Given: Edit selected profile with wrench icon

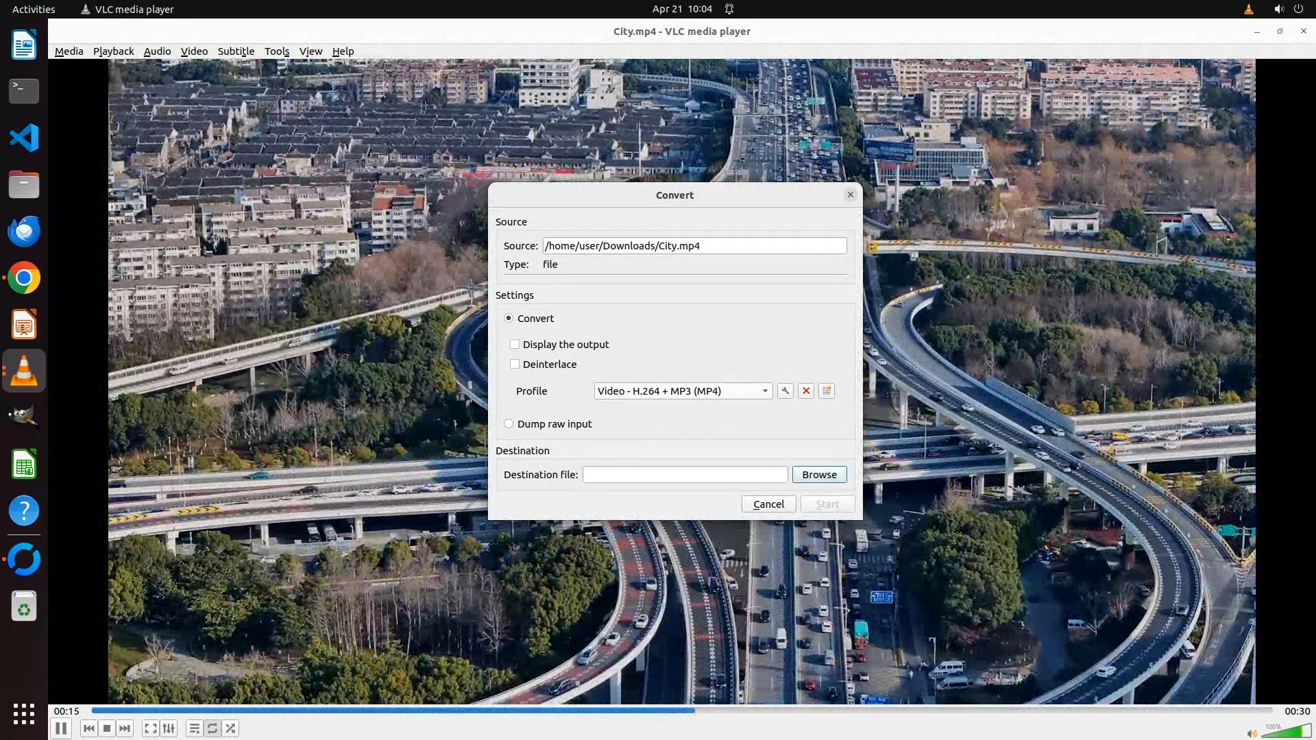Looking at the screenshot, I should click(x=785, y=391).
